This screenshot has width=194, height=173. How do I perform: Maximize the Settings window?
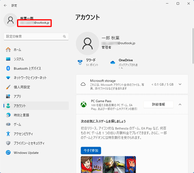pyautogui.click(x=178, y=3)
